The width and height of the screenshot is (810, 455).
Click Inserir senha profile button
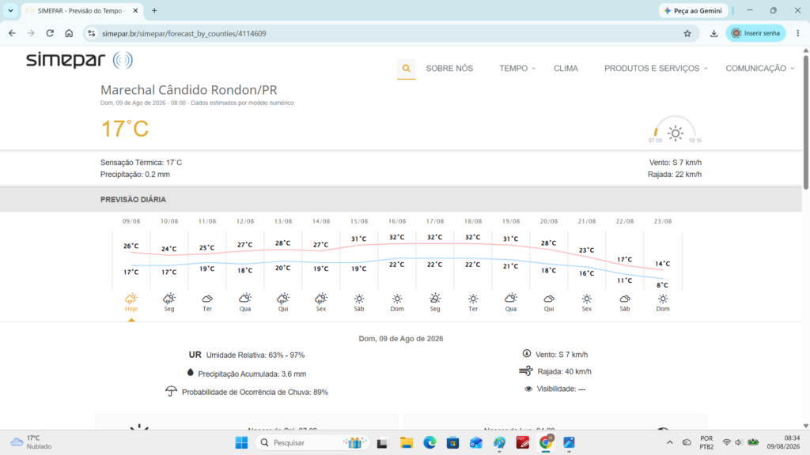[755, 33]
